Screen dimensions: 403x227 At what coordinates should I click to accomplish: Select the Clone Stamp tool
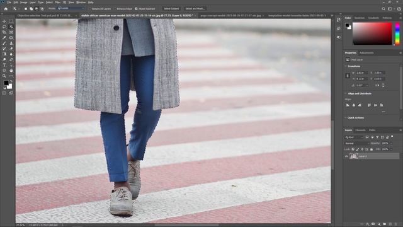point(11,44)
